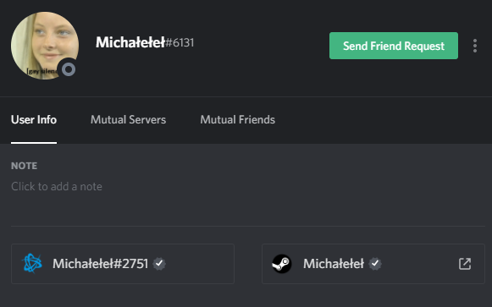
Task: Click the user's profile avatar picture
Action: 45,46
